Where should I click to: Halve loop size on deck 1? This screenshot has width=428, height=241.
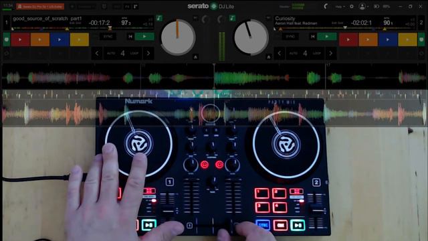coord(97,54)
